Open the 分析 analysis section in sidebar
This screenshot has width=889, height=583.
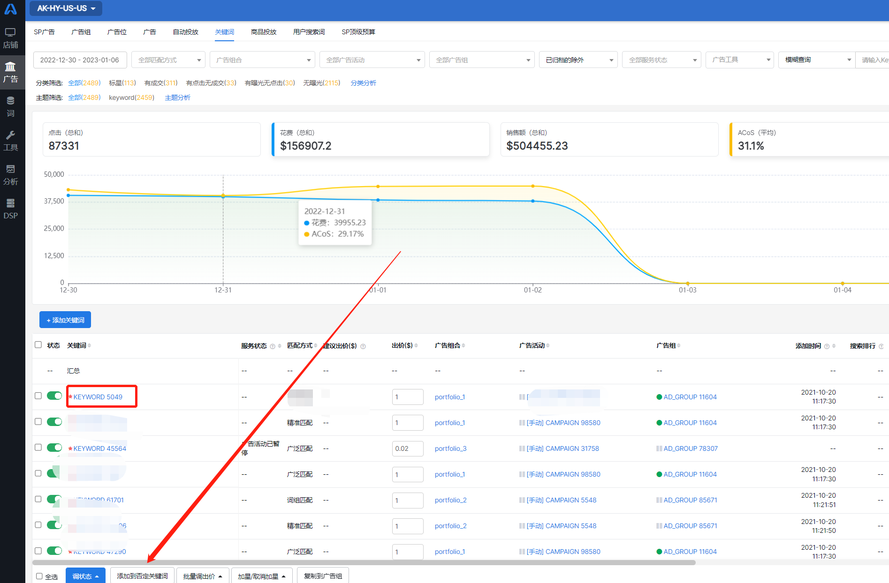click(x=10, y=175)
